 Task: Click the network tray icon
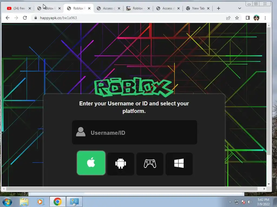coord(236,202)
